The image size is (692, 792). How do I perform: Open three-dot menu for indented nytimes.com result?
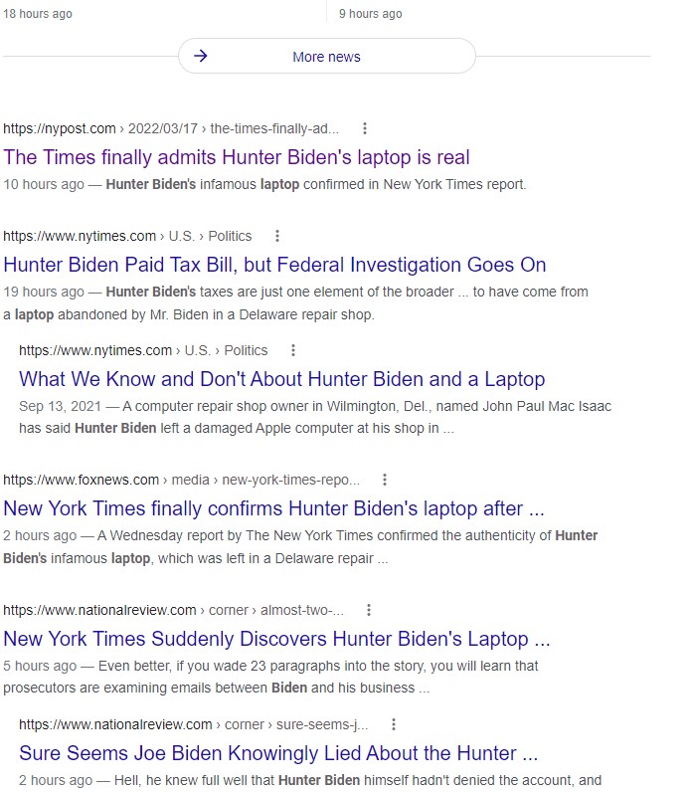pos(293,350)
